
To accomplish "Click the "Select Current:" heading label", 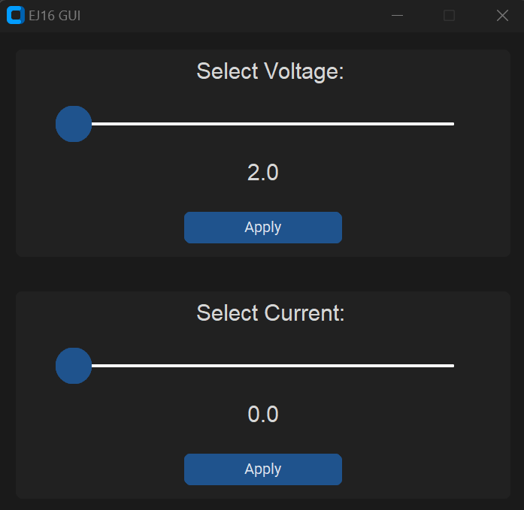I will pyautogui.click(x=271, y=313).
